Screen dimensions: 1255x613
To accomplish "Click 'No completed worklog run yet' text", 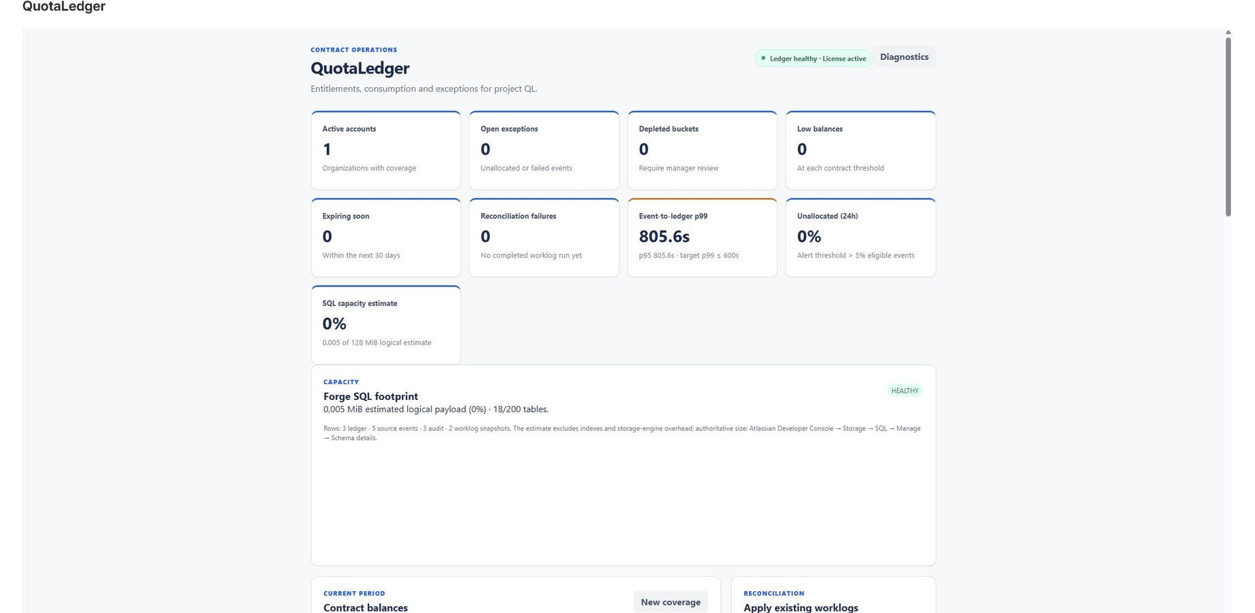I will tap(531, 255).
